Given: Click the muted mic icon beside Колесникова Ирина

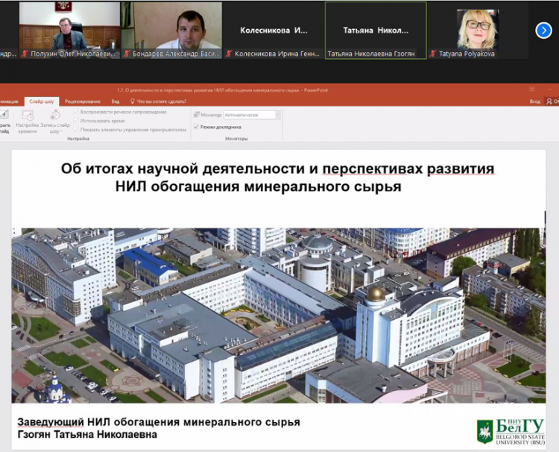Looking at the screenshot, I should (229, 54).
